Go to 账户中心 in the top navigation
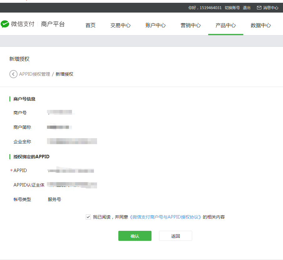This screenshot has width=283, height=260. coord(156,25)
